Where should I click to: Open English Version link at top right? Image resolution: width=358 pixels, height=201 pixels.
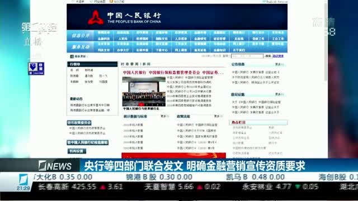pos(275,2)
